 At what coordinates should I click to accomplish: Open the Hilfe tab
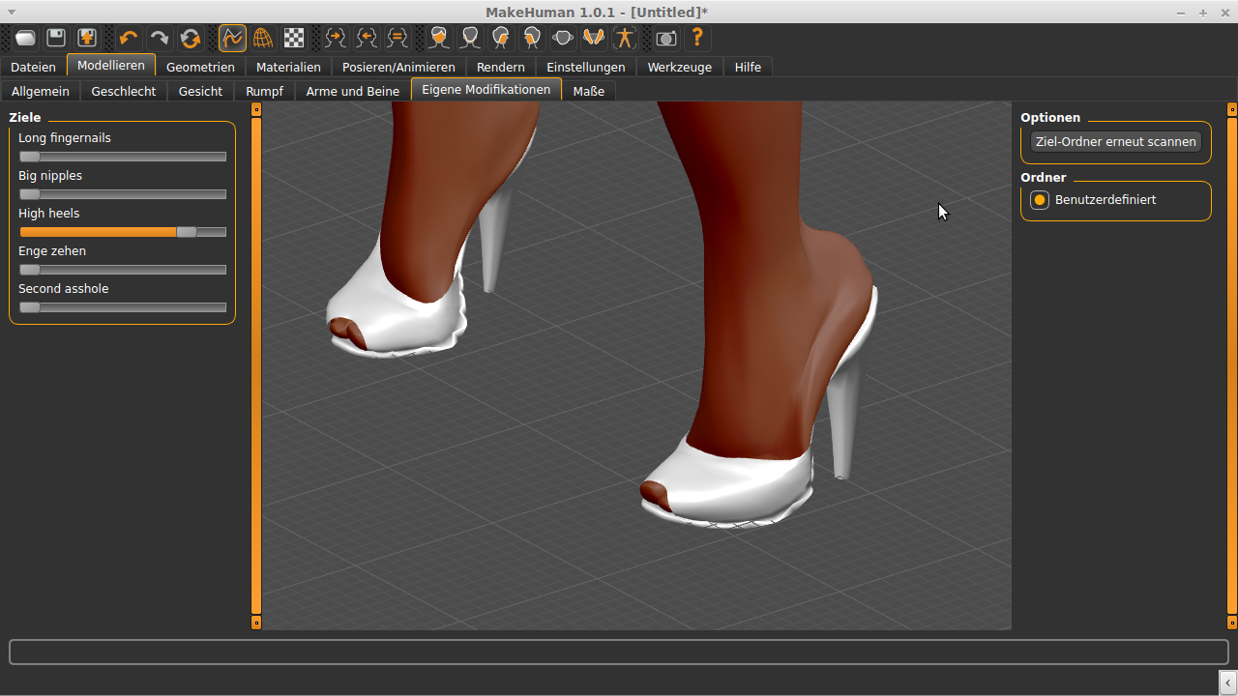[748, 67]
